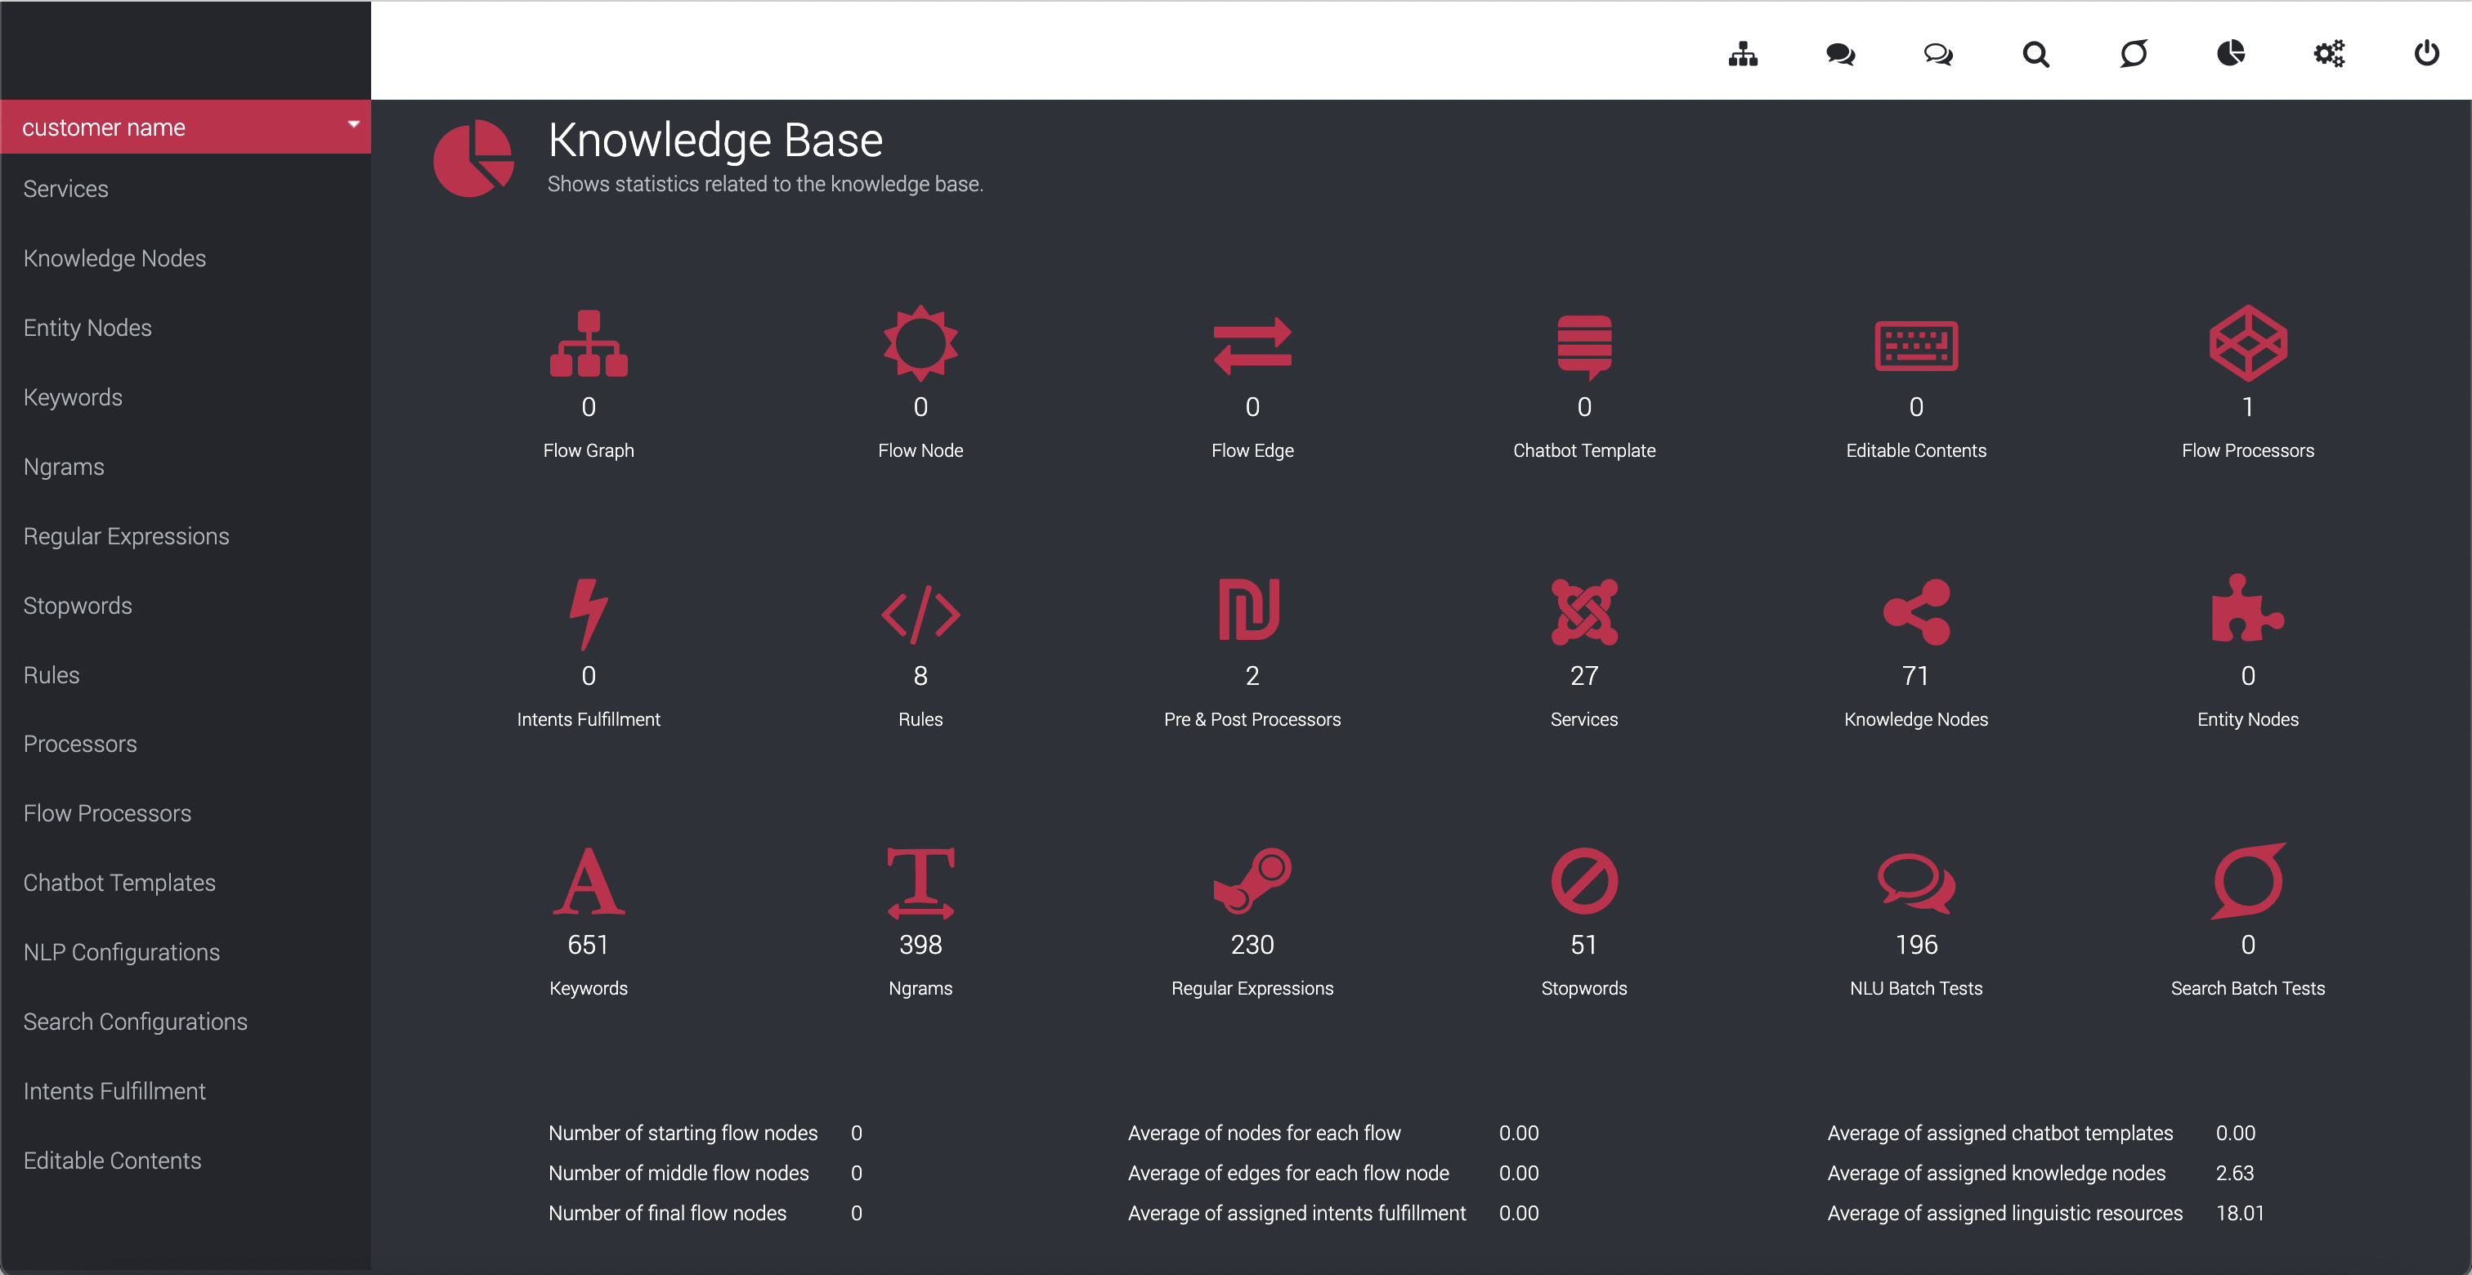Expand the NLP Configurations sidebar item
This screenshot has height=1275, width=2472.
click(x=120, y=951)
